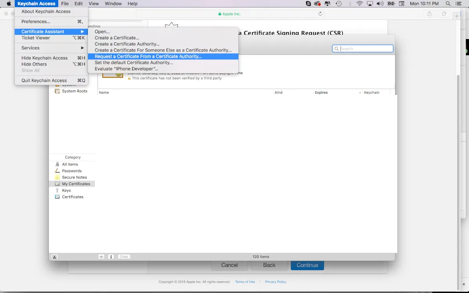Open the File menu
Viewport: 469px width, 293px height.
pyautogui.click(x=65, y=4)
